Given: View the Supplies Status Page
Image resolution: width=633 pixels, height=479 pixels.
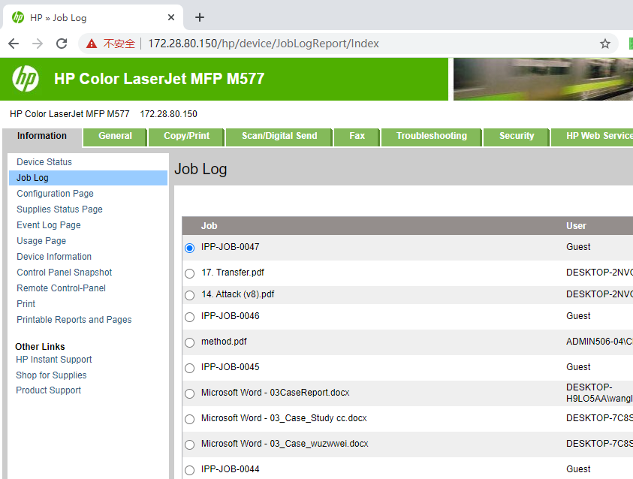Looking at the screenshot, I should 59,209.
